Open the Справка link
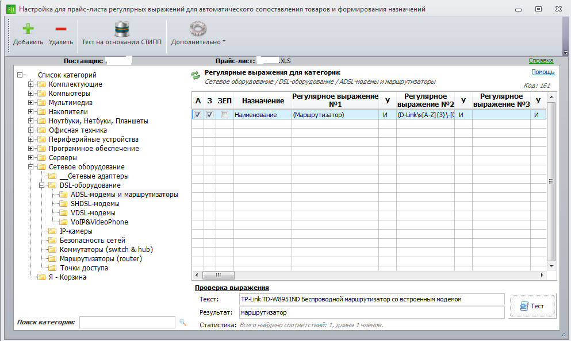 [541, 60]
